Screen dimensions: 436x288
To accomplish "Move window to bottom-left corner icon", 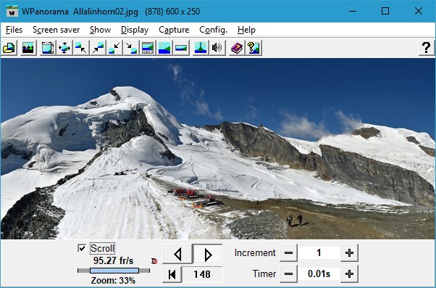I will [114, 48].
